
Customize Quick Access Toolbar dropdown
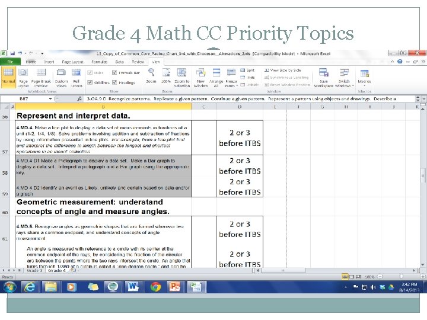[x=42, y=53]
